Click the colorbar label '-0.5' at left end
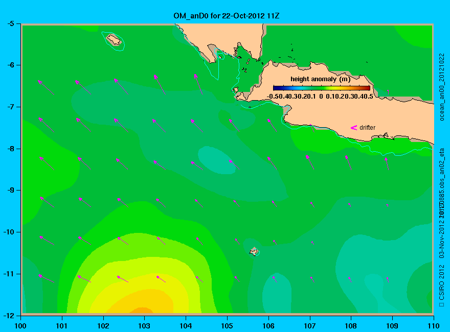Viewport: 450px width, 332px height. click(274, 97)
